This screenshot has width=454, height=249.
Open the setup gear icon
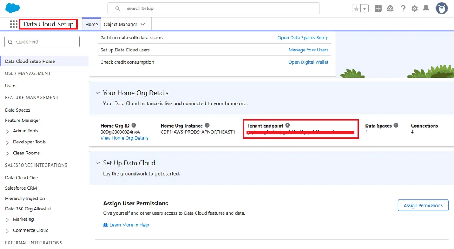(415, 8)
